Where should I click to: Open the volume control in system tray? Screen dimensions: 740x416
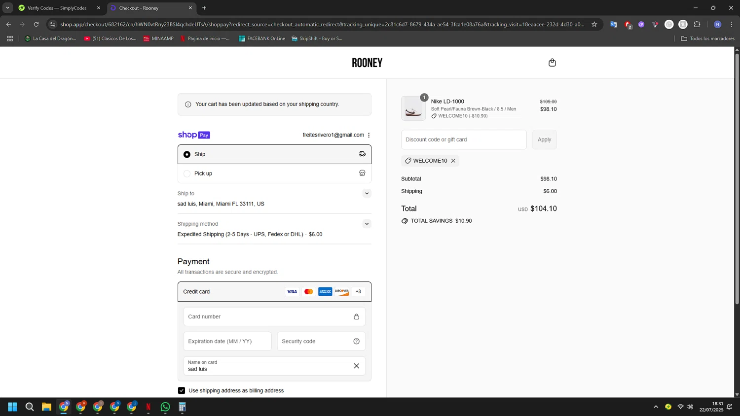(690, 407)
